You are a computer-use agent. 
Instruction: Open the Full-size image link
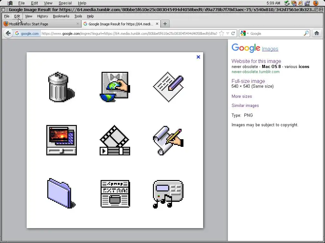pos(248,81)
